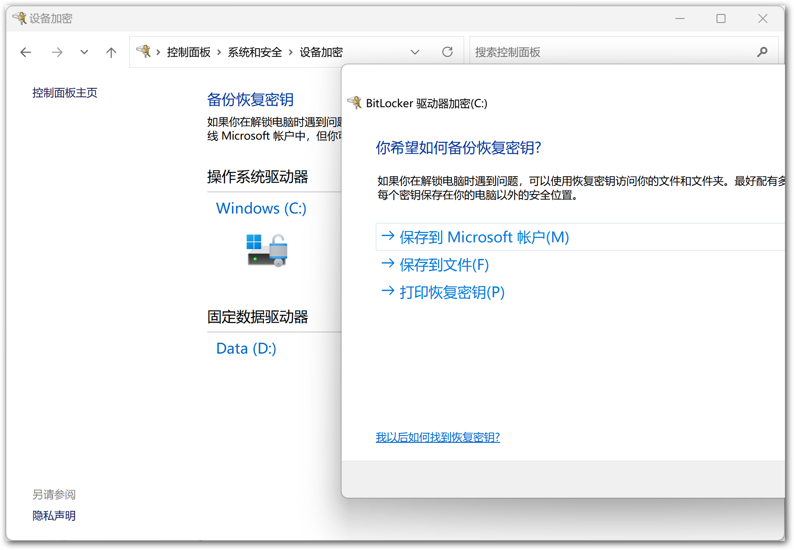This screenshot has width=794, height=550.
Task: Maximize the 设备加密 window
Action: pyautogui.click(x=721, y=18)
